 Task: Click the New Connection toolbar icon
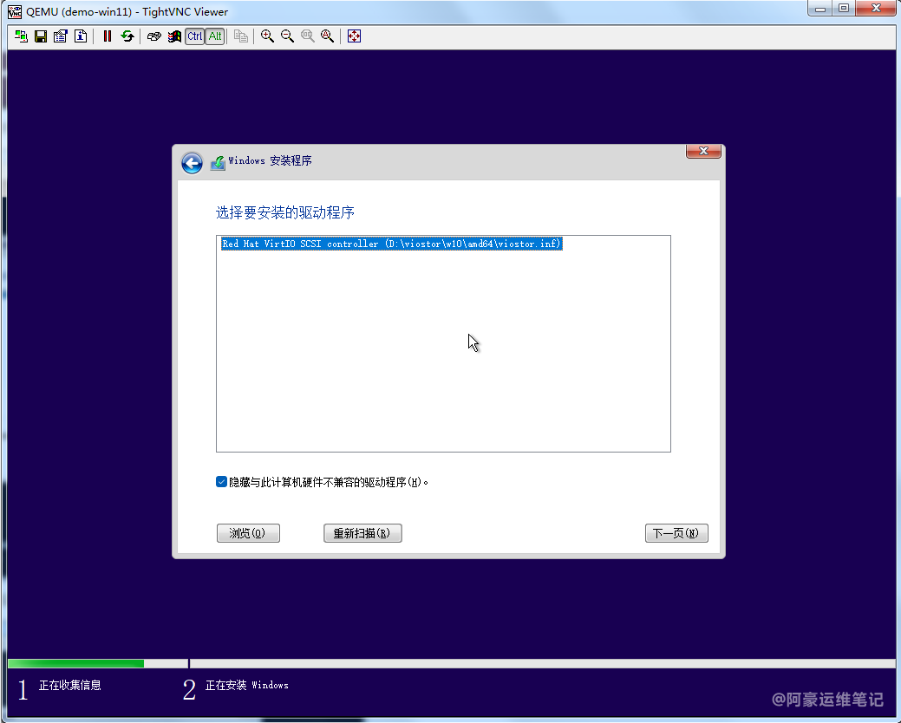(21, 36)
